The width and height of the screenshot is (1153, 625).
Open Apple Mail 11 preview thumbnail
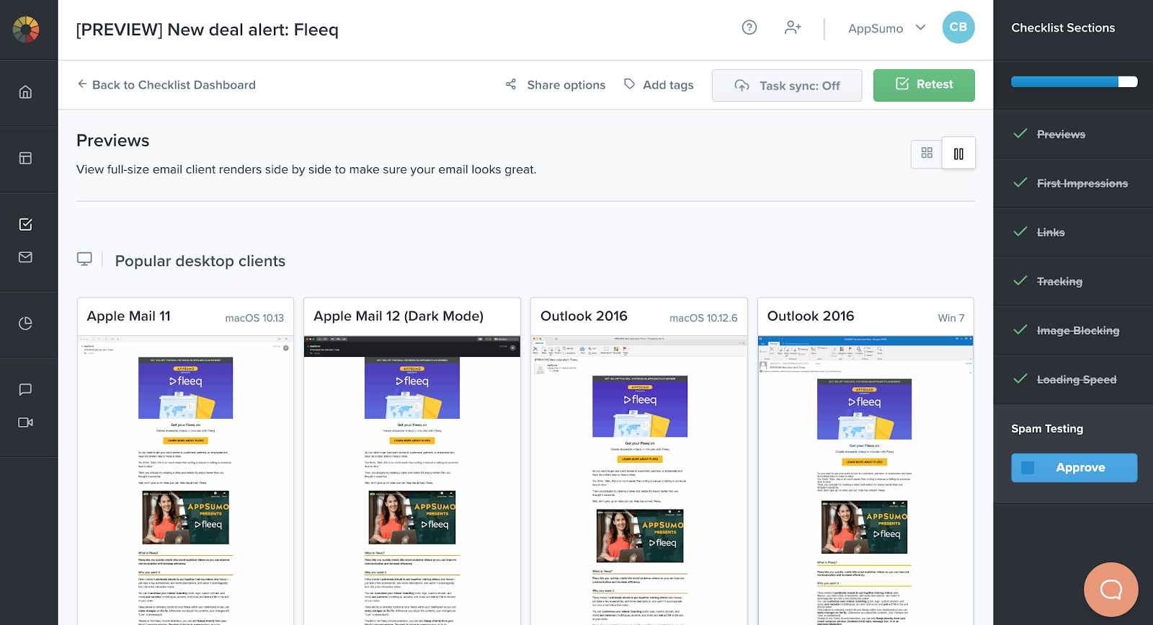[x=185, y=480]
